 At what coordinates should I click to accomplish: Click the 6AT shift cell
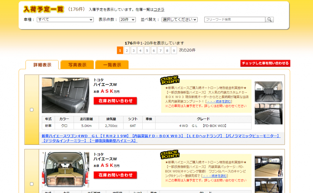click(x=133, y=126)
